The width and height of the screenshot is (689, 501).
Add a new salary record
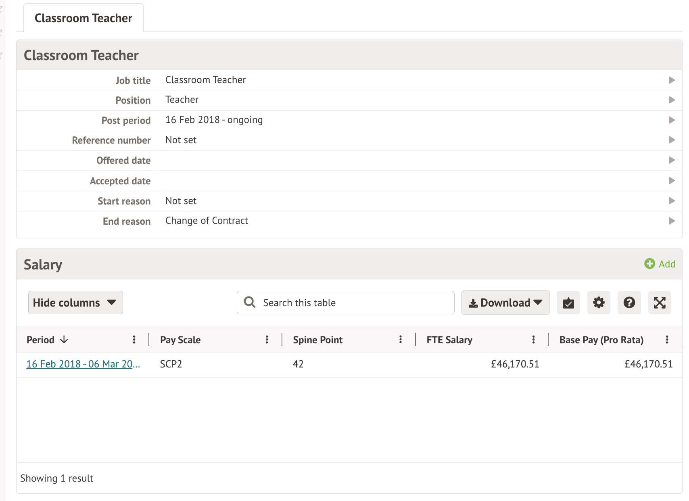[660, 264]
